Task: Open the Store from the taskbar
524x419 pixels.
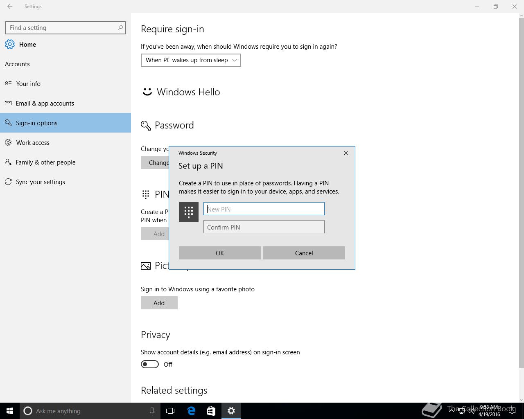Action: point(211,411)
